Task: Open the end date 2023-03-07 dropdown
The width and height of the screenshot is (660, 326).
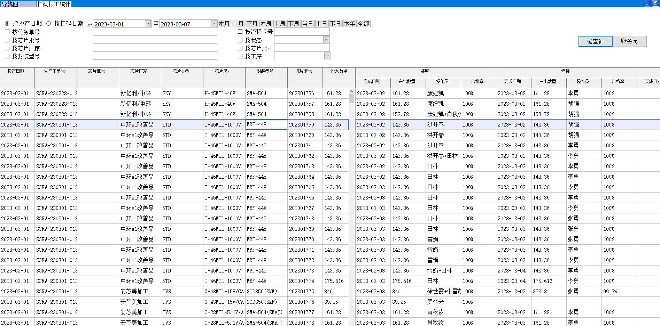Action: [213, 24]
